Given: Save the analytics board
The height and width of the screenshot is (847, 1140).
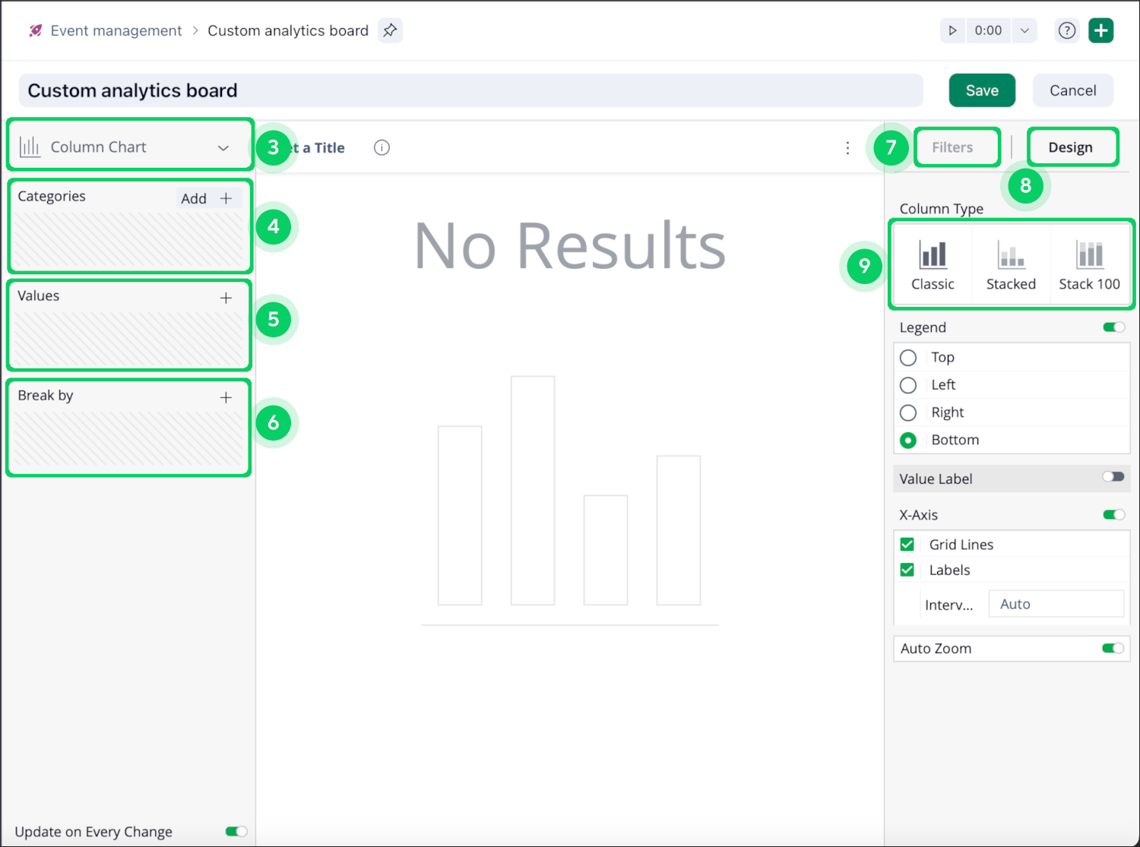Looking at the screenshot, I should [x=982, y=90].
